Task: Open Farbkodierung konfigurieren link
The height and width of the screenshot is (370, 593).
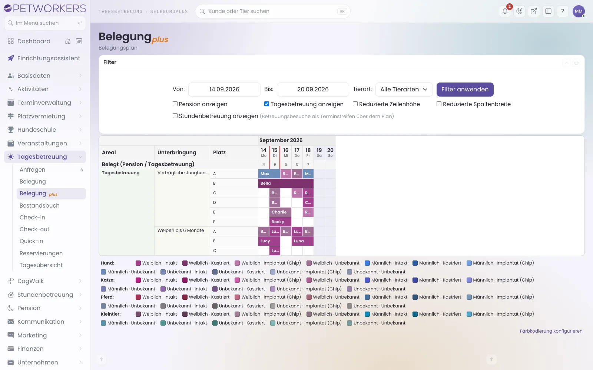Action: click(551, 331)
